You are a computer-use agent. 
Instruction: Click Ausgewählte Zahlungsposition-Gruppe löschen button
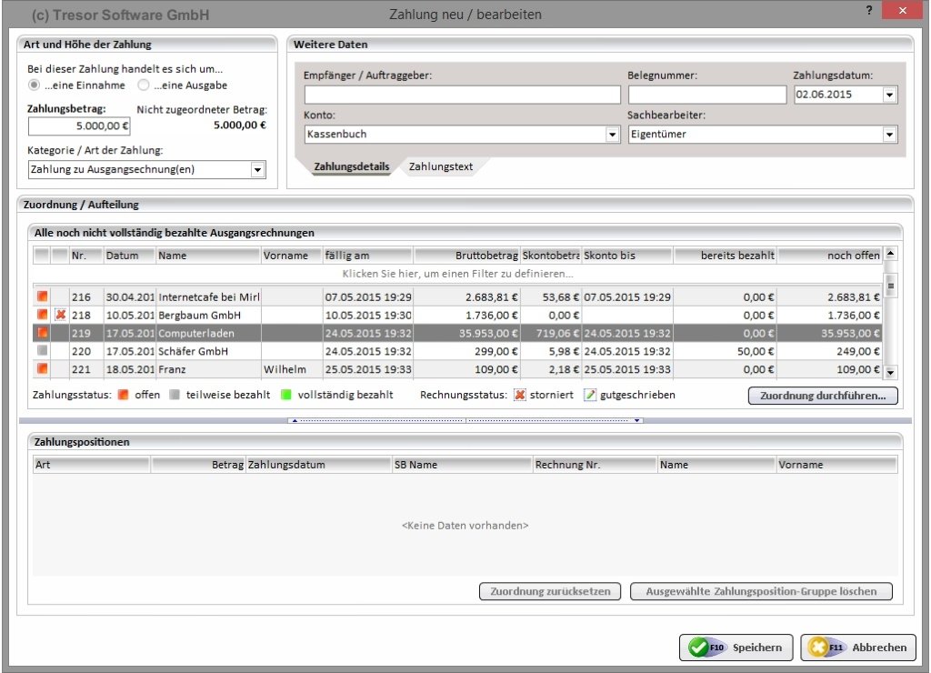pyautogui.click(x=761, y=591)
